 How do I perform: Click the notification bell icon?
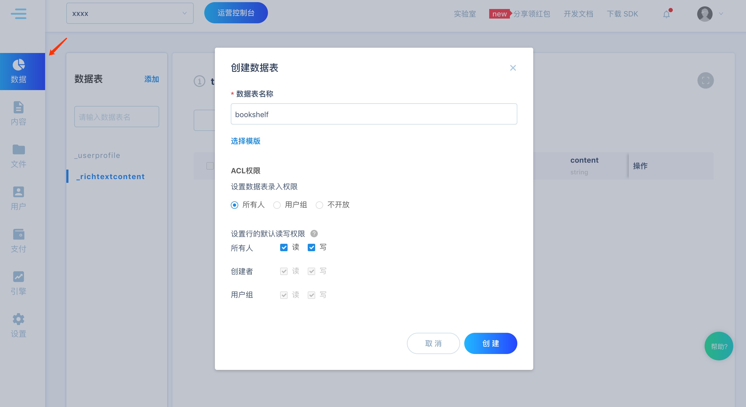pyautogui.click(x=666, y=14)
